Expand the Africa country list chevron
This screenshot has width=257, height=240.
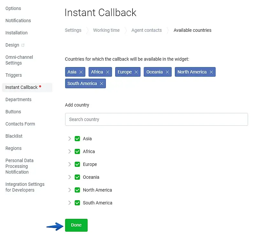70,151
